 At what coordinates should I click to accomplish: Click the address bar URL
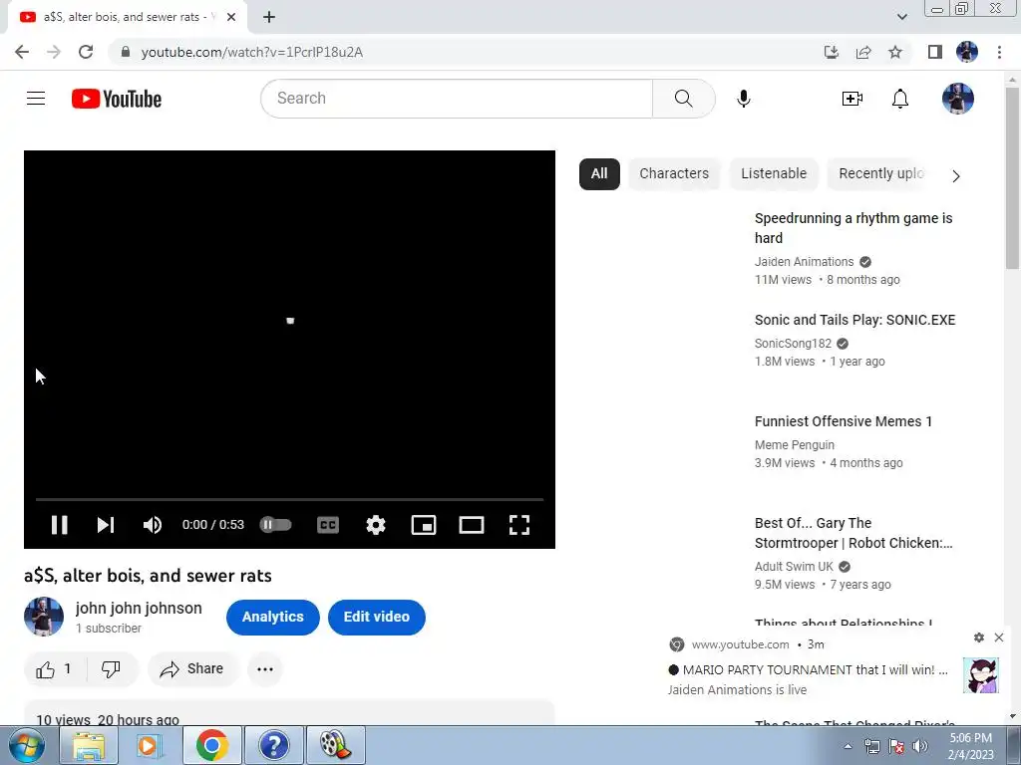coord(252,52)
